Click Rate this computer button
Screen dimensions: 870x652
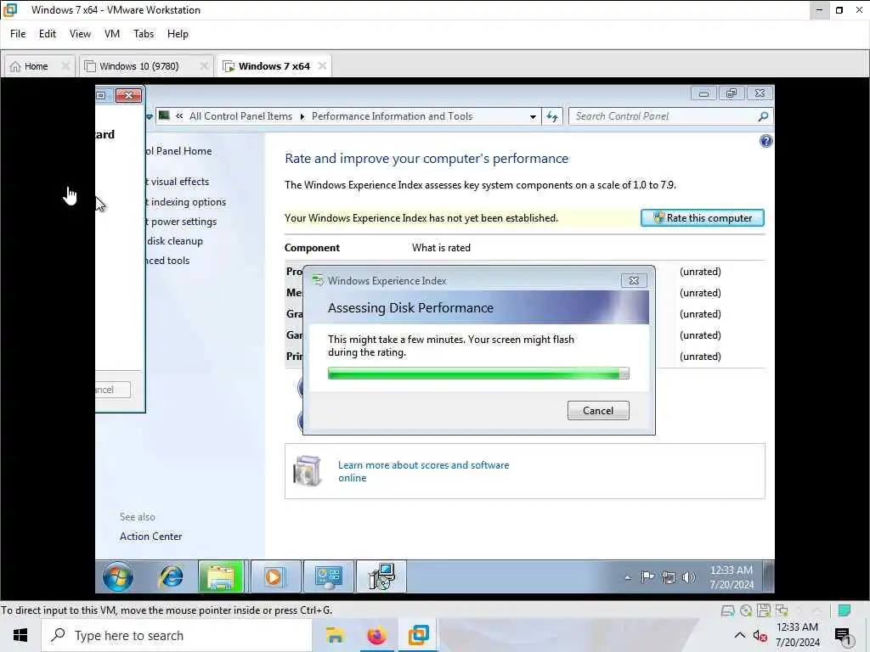[703, 218]
